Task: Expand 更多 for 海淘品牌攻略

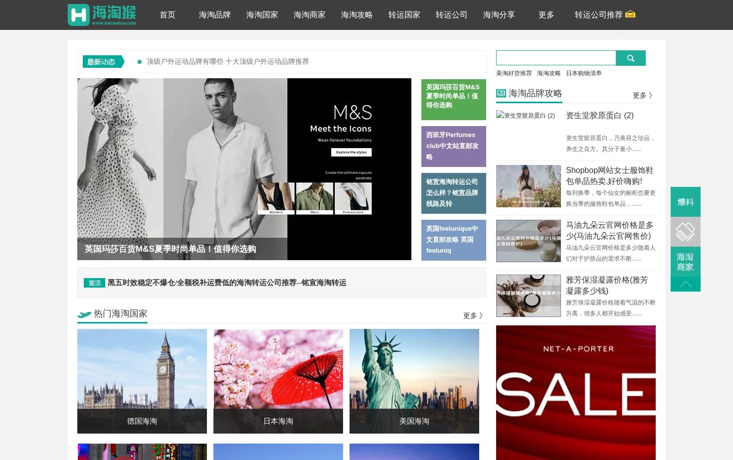Action: point(642,95)
